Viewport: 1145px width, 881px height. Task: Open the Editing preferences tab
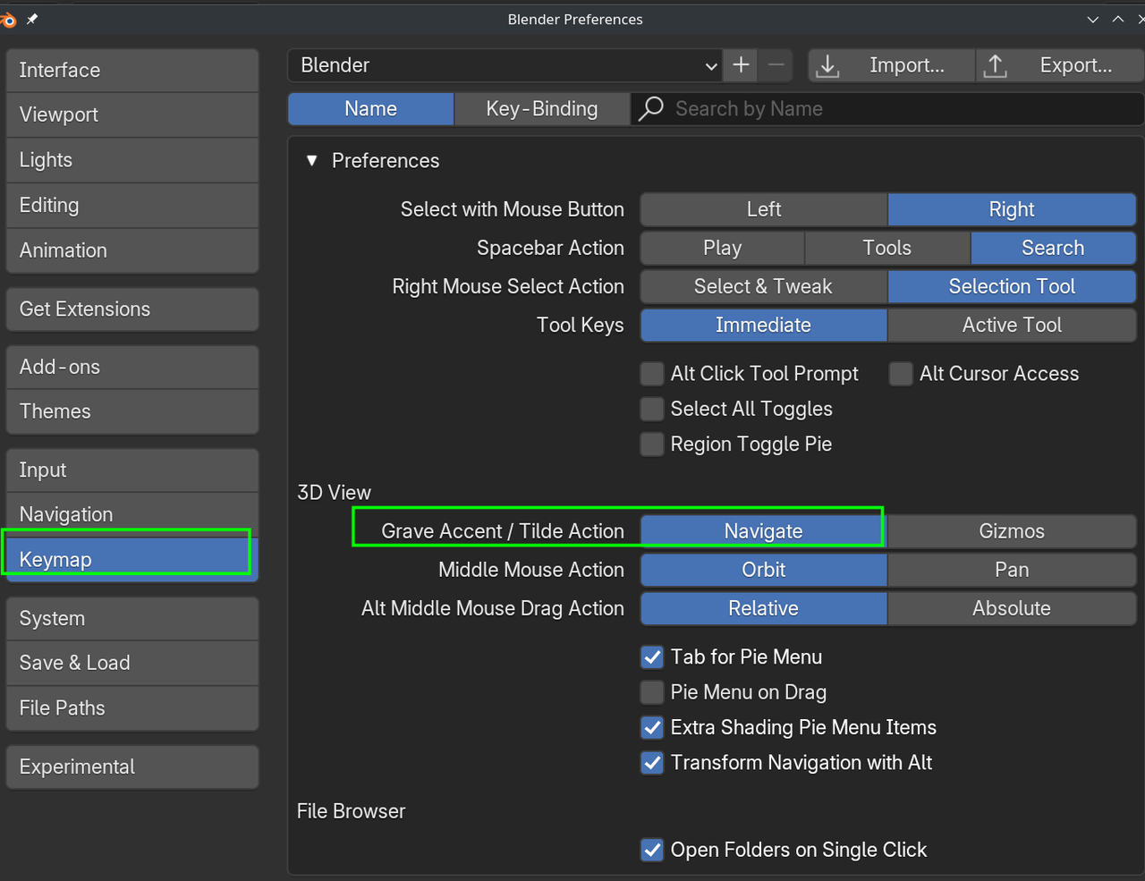click(x=132, y=205)
